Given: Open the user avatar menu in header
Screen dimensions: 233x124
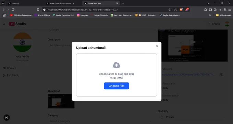Looking at the screenshot, I should tap(227, 24).
